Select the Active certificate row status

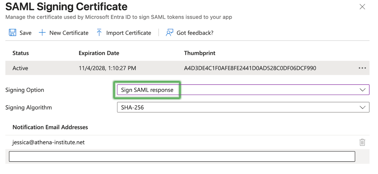pyautogui.click(x=20, y=68)
